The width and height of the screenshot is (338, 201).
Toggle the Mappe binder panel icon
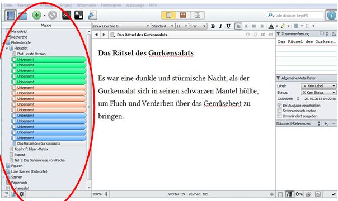pos(10,15)
